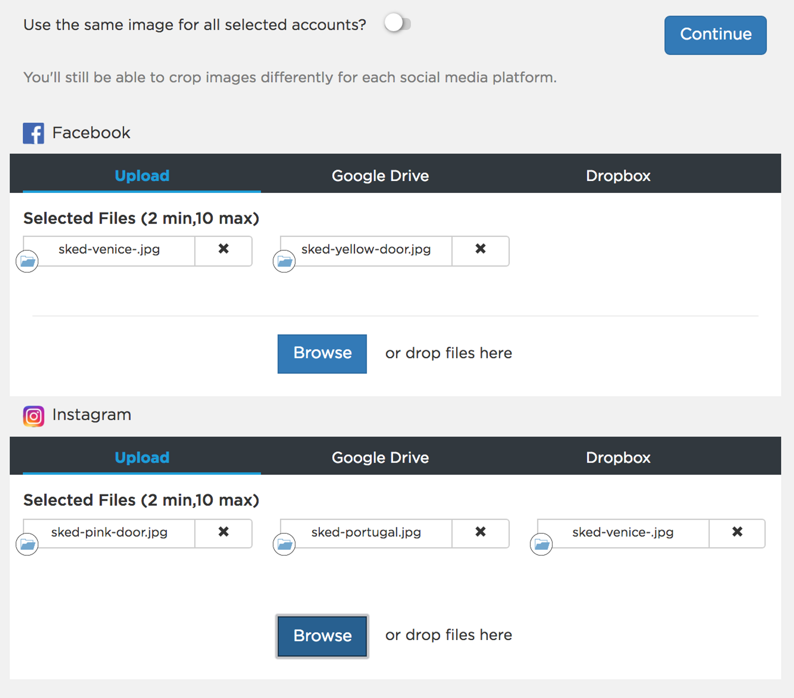Remove sked-venice-.jpg from Instagram files

[737, 532]
